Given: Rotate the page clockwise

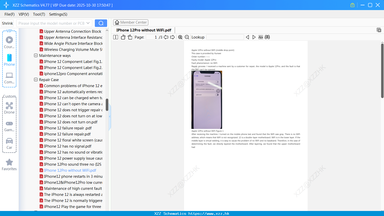Looking at the screenshot, I should tap(130, 37).
